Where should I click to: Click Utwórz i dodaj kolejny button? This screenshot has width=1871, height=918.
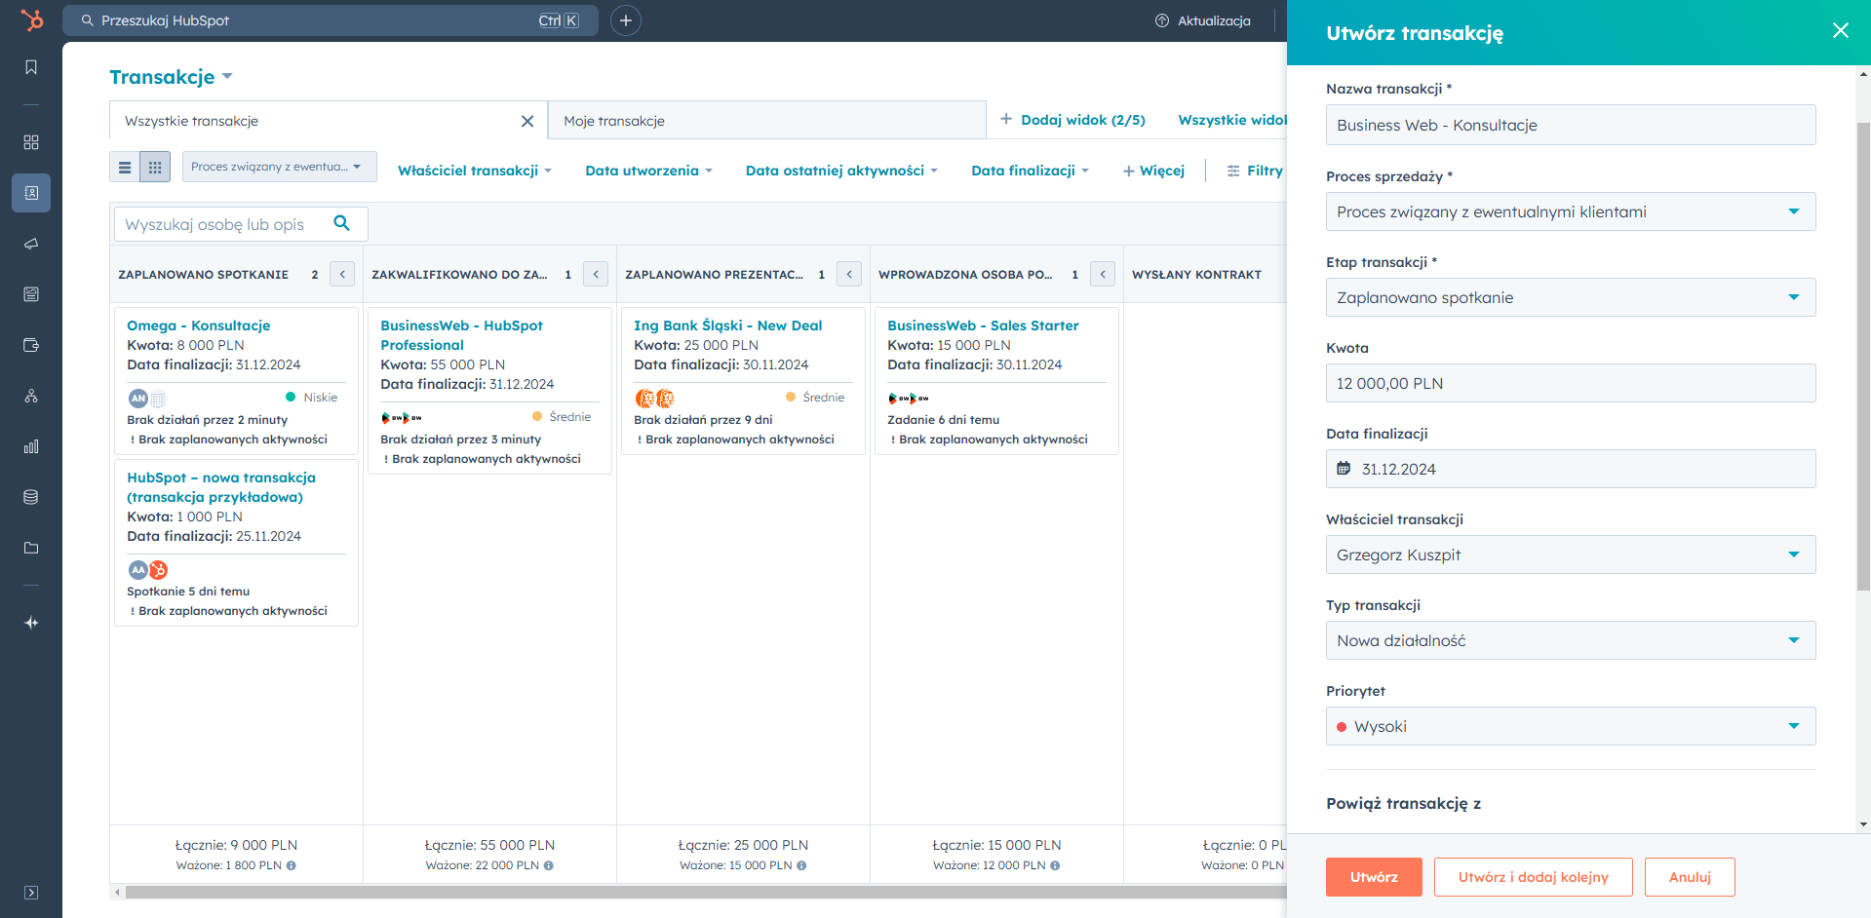(1534, 877)
